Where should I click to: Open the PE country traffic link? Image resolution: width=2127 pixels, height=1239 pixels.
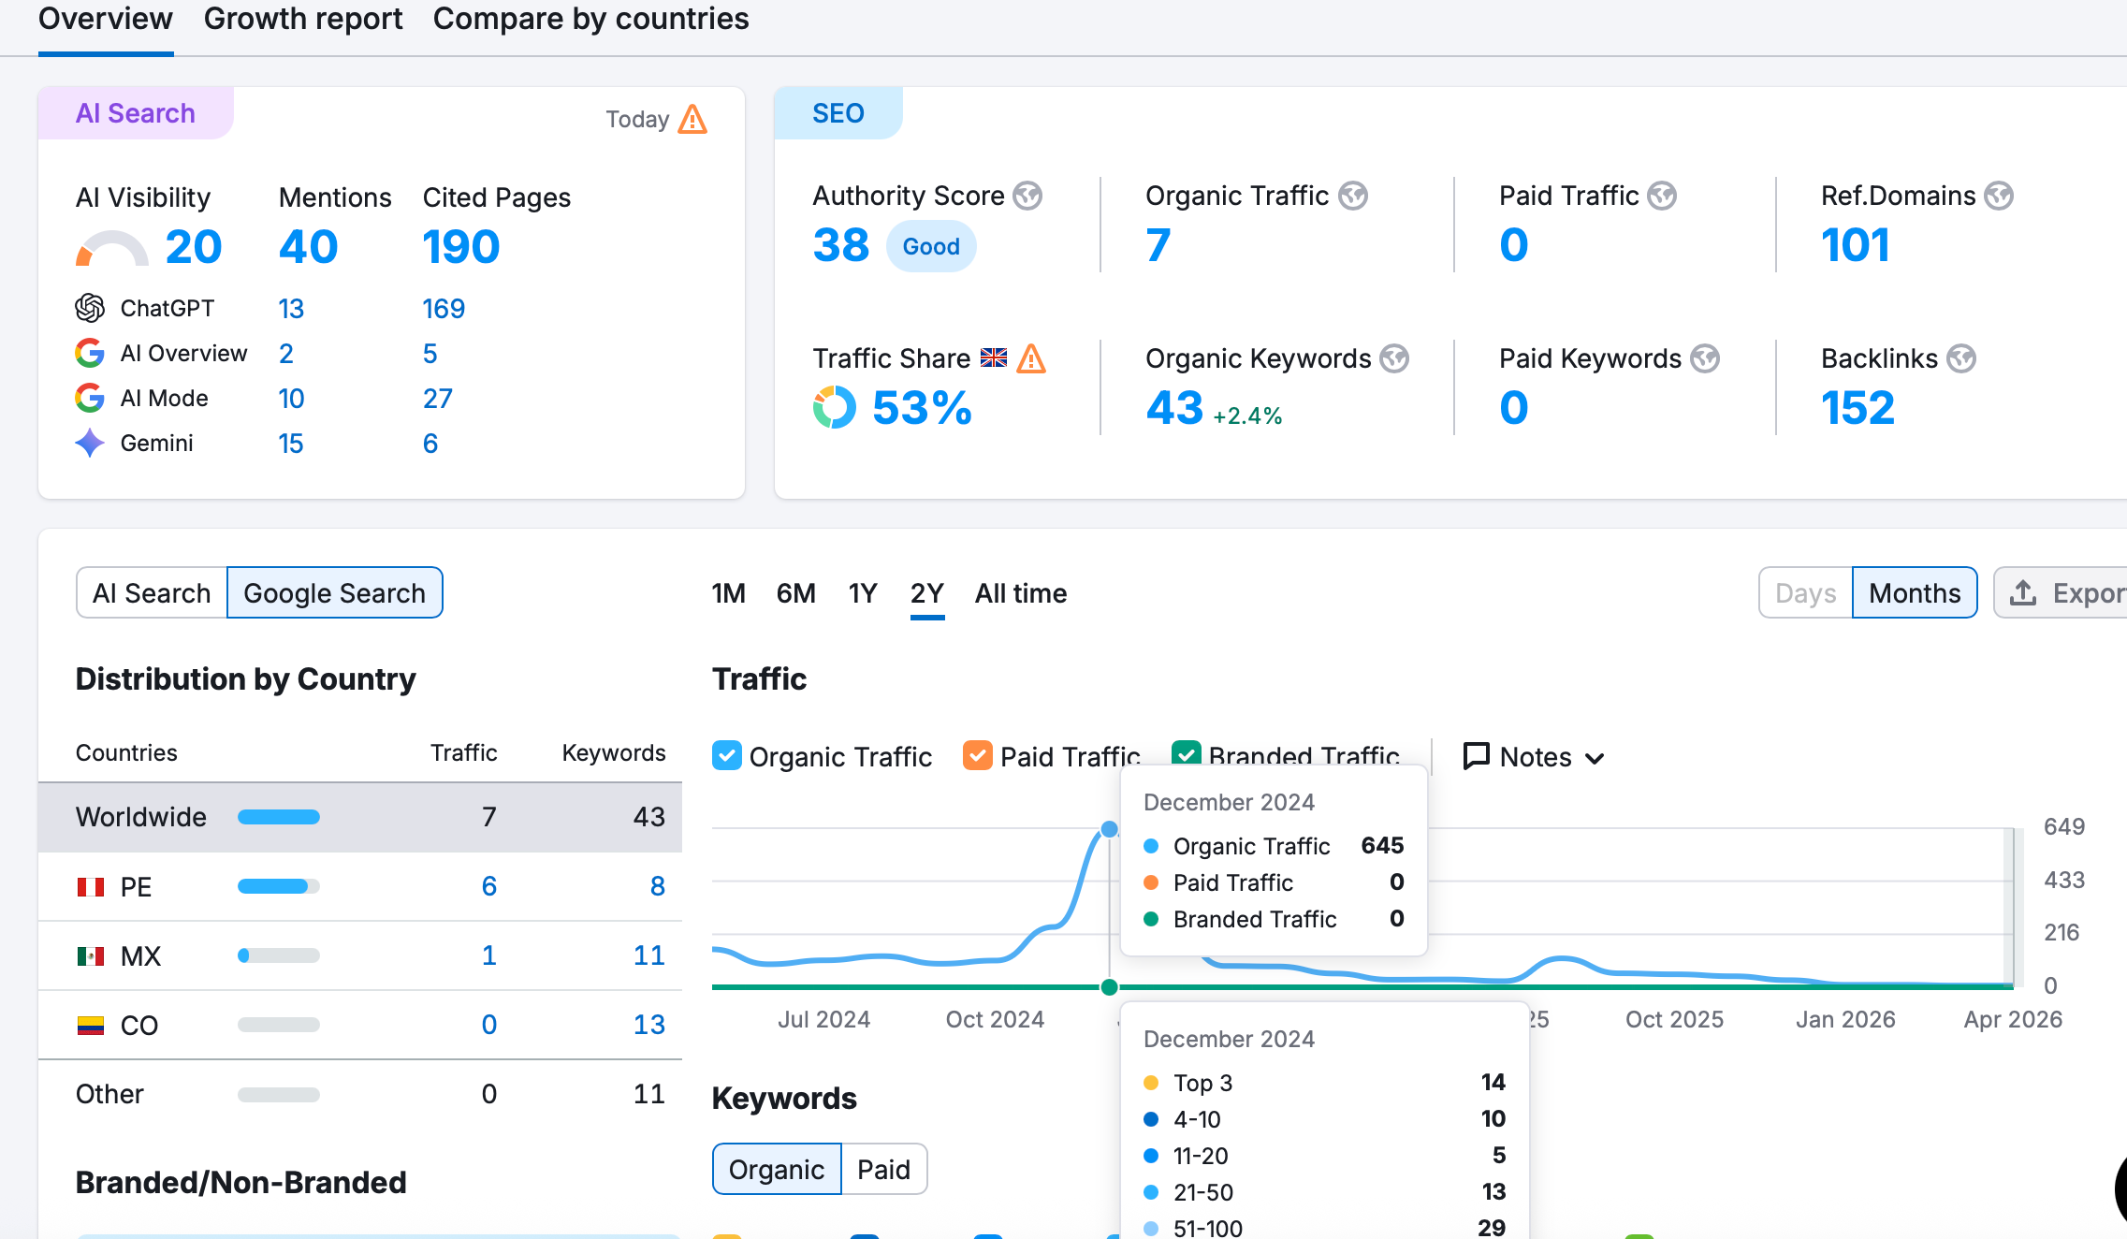click(488, 886)
